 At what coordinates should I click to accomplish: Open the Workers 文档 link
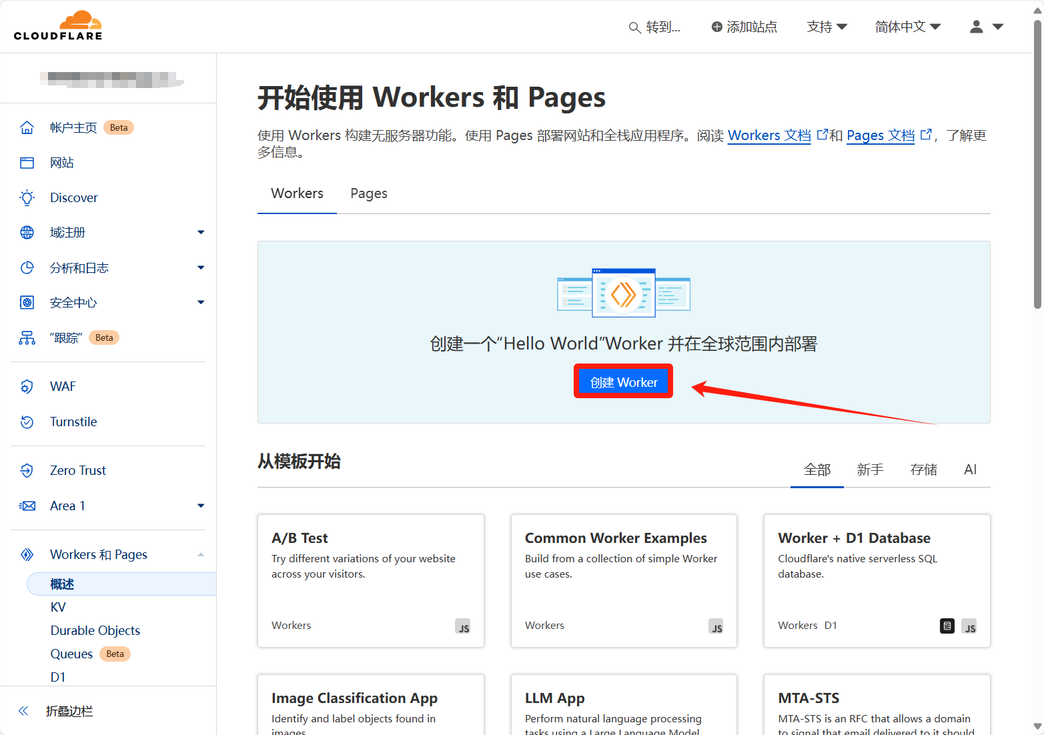769,135
